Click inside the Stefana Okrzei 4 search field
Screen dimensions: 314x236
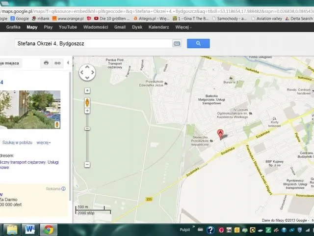94,44
